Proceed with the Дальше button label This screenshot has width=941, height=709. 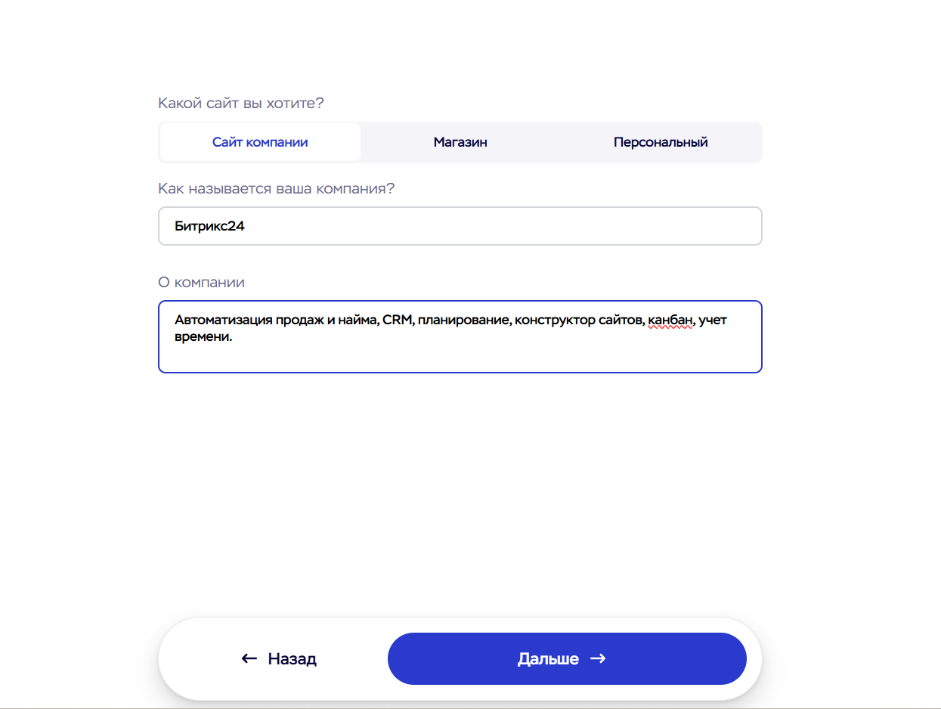pos(548,658)
